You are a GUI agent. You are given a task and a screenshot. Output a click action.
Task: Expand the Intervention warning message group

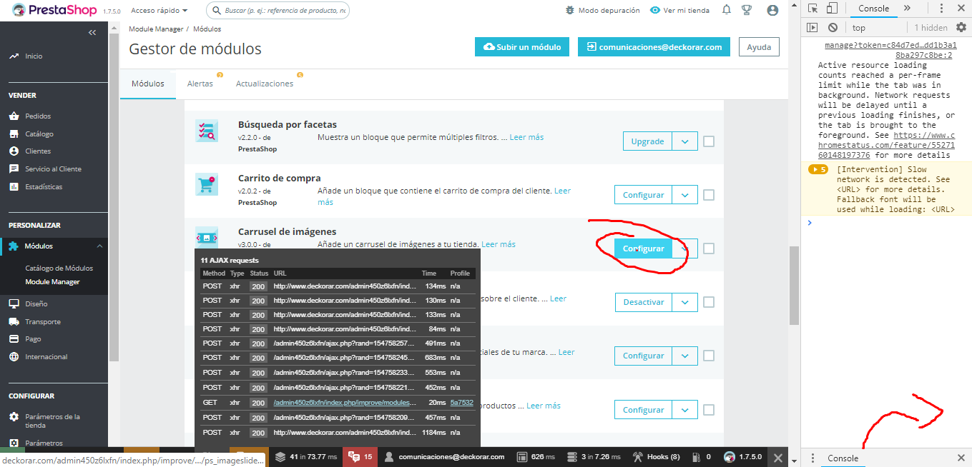coord(818,170)
